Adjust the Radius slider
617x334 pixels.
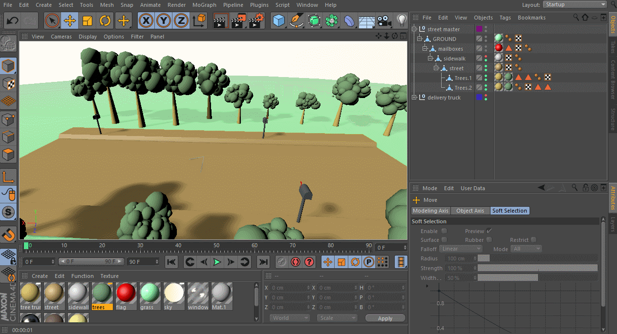(x=537, y=258)
